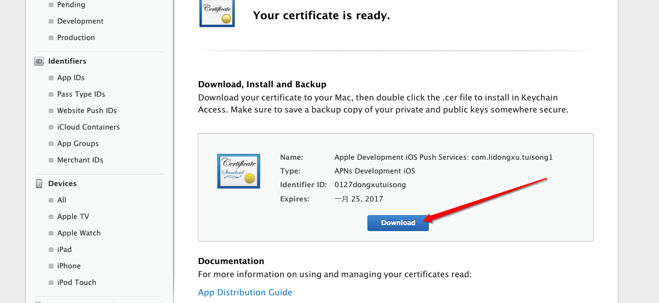This screenshot has height=303, width=659.
Task: Click the Identifiers section heading
Action: (67, 61)
